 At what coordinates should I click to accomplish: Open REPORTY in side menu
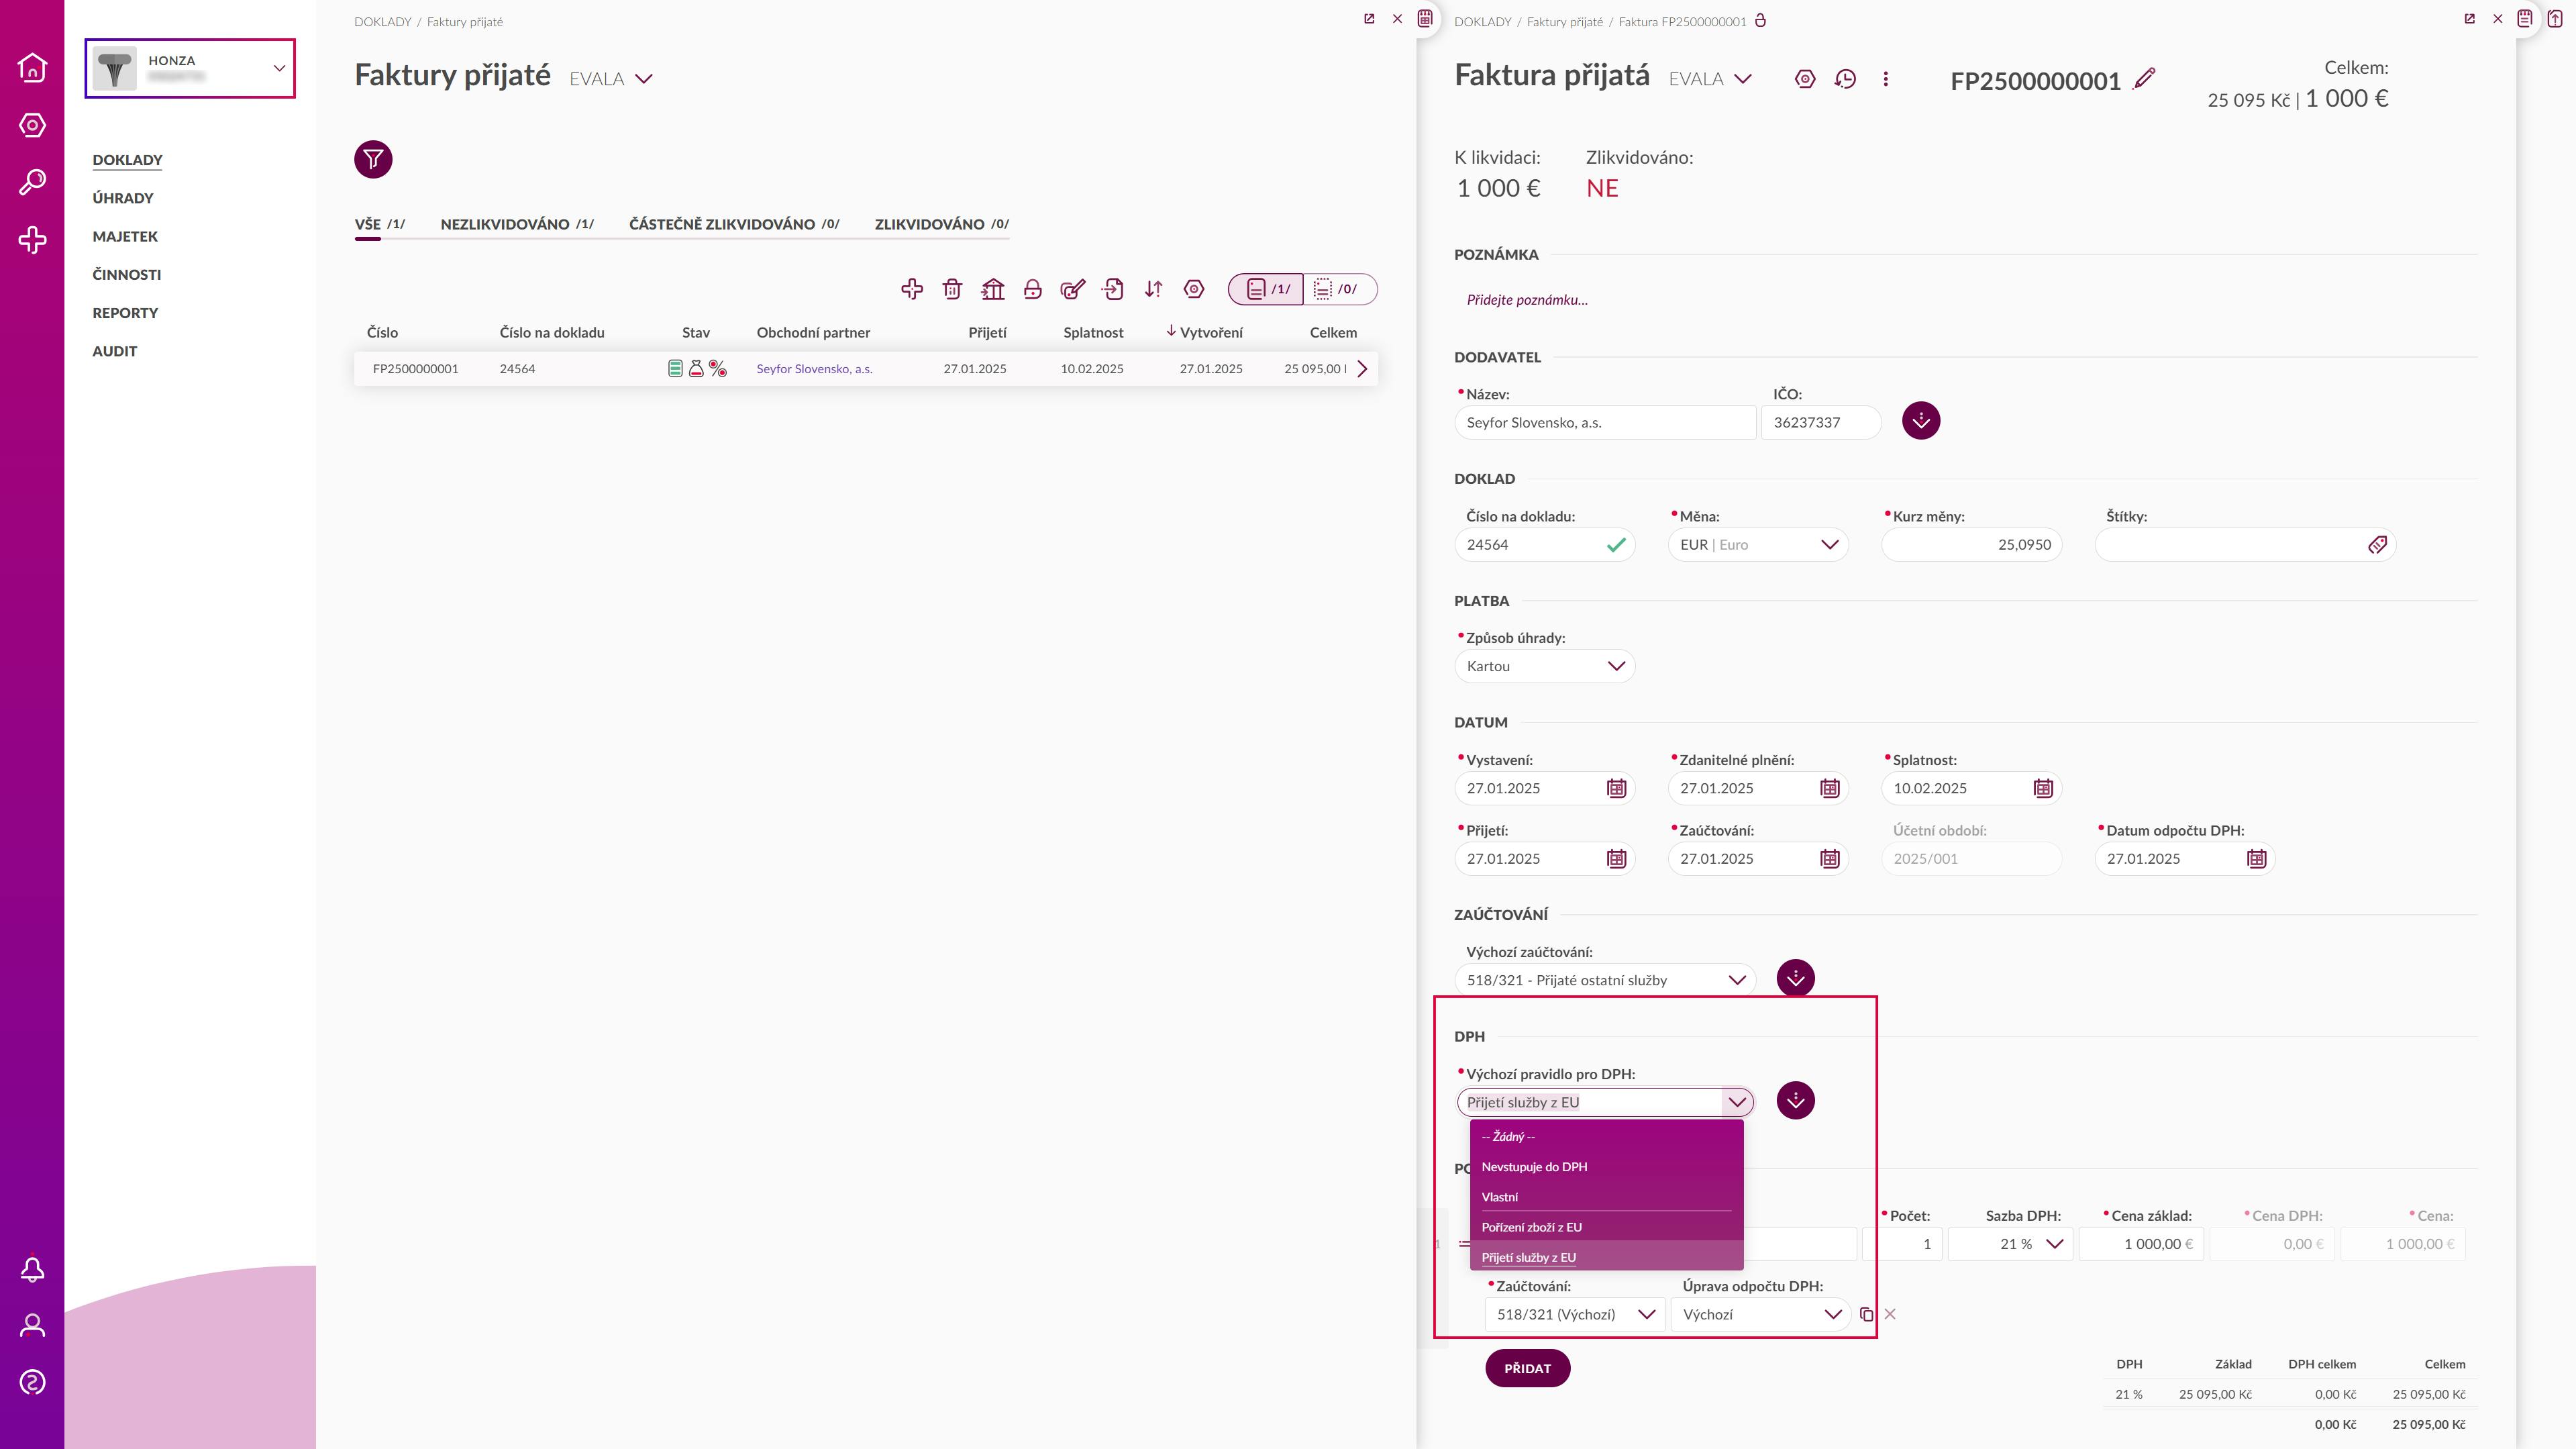(x=125, y=313)
